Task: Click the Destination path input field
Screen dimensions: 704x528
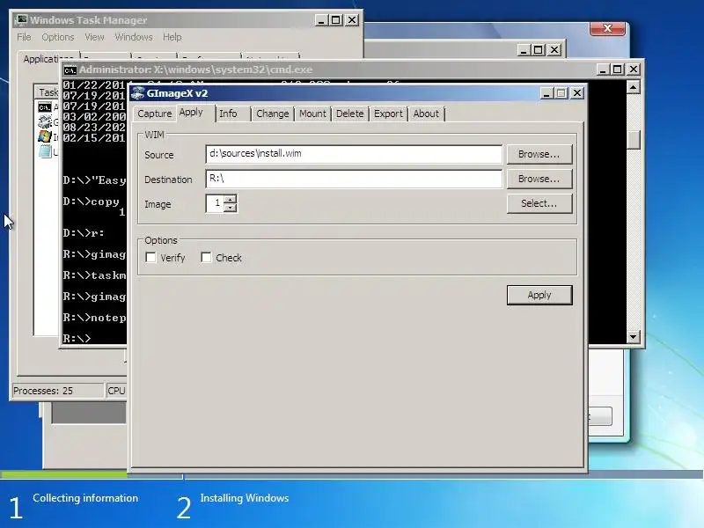Action: (x=354, y=179)
